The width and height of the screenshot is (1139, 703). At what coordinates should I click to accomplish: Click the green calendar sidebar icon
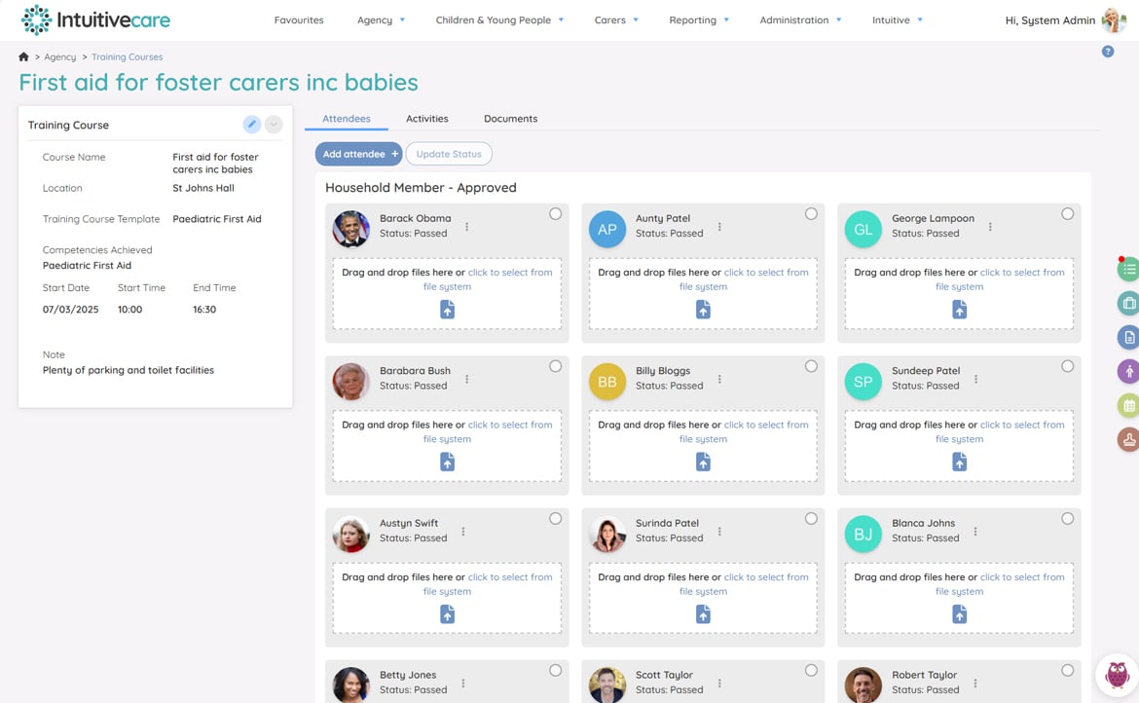click(1128, 405)
